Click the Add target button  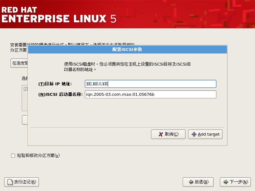pyautogui.click(x=205, y=134)
